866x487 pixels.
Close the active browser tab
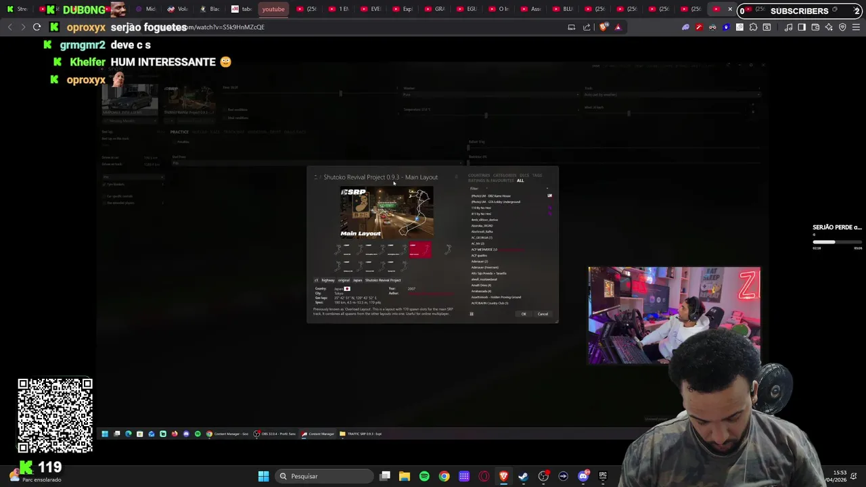730,9
